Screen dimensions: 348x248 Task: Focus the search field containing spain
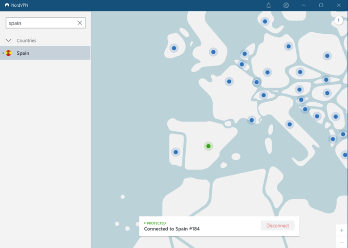coord(41,23)
